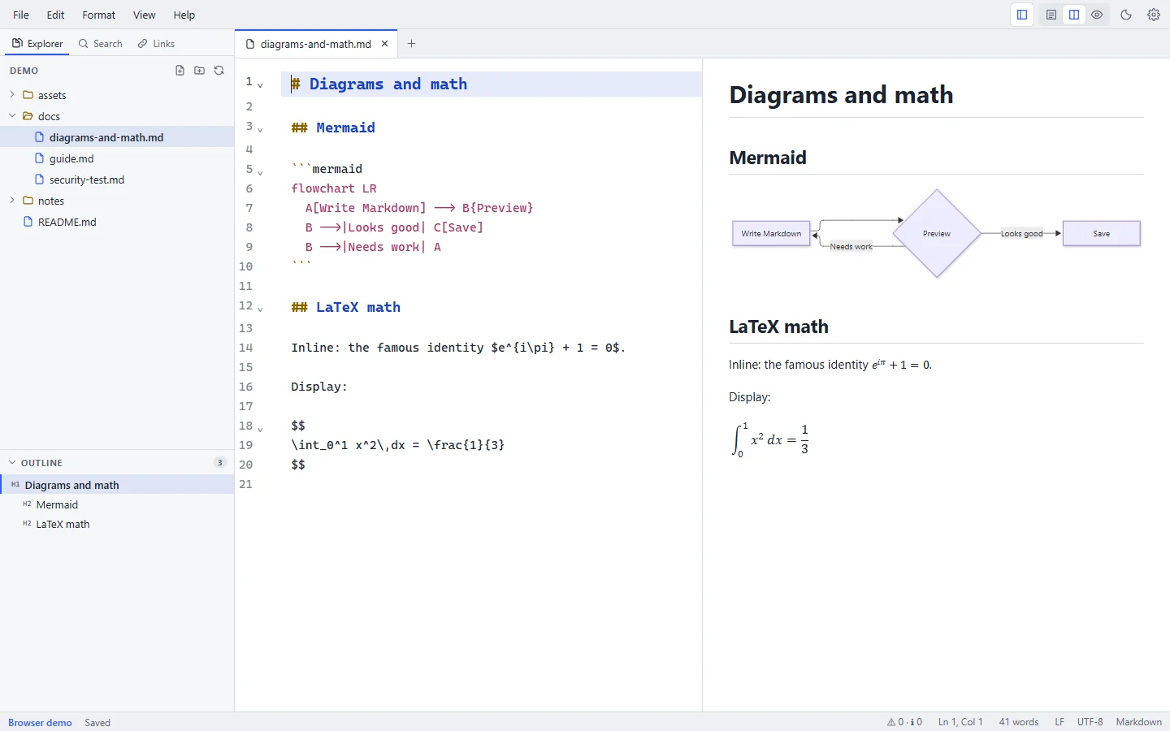Fold the mermaid code block at line 5
The width and height of the screenshot is (1170, 731).
260,172
